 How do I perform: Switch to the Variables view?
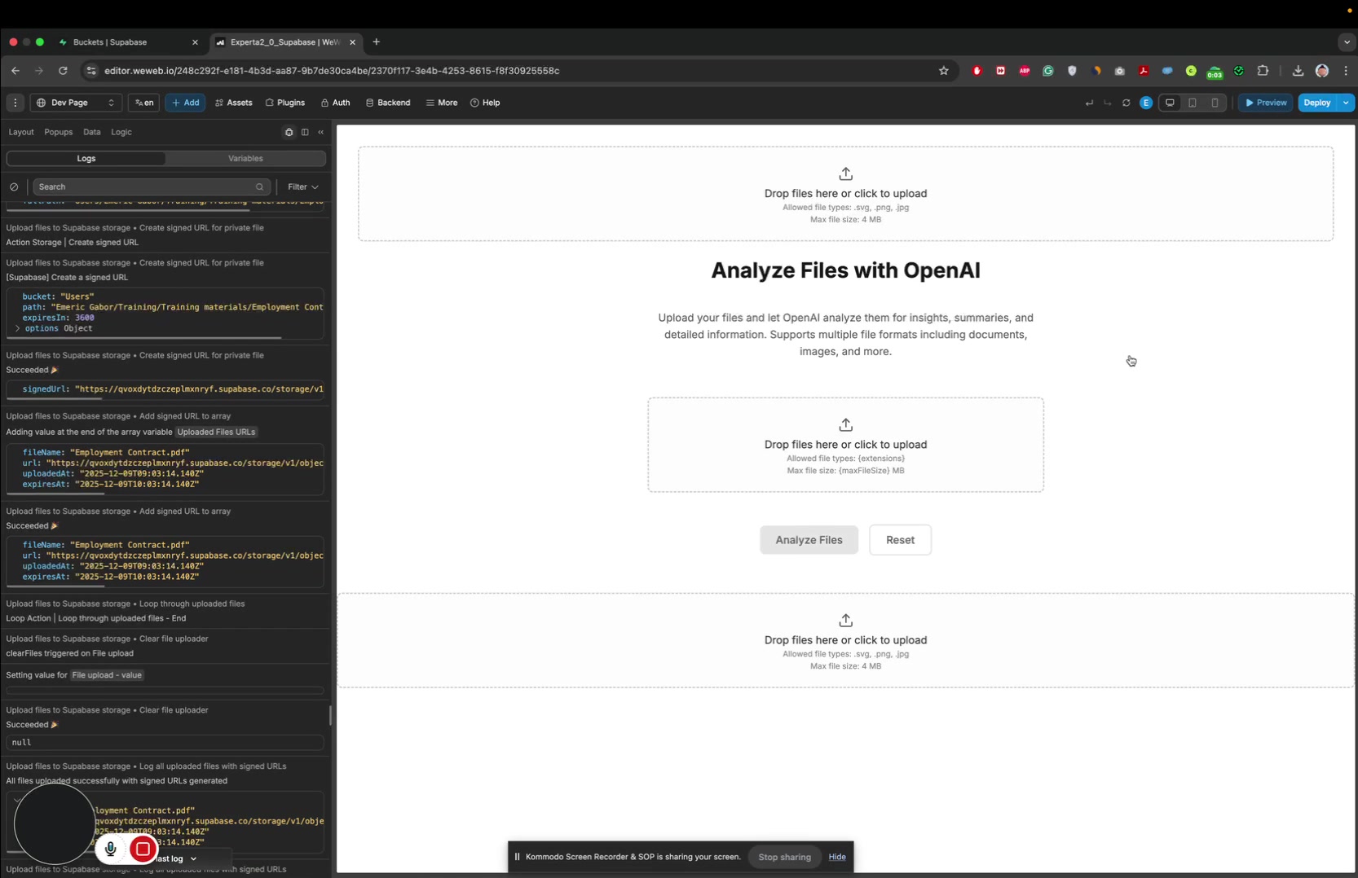click(245, 158)
